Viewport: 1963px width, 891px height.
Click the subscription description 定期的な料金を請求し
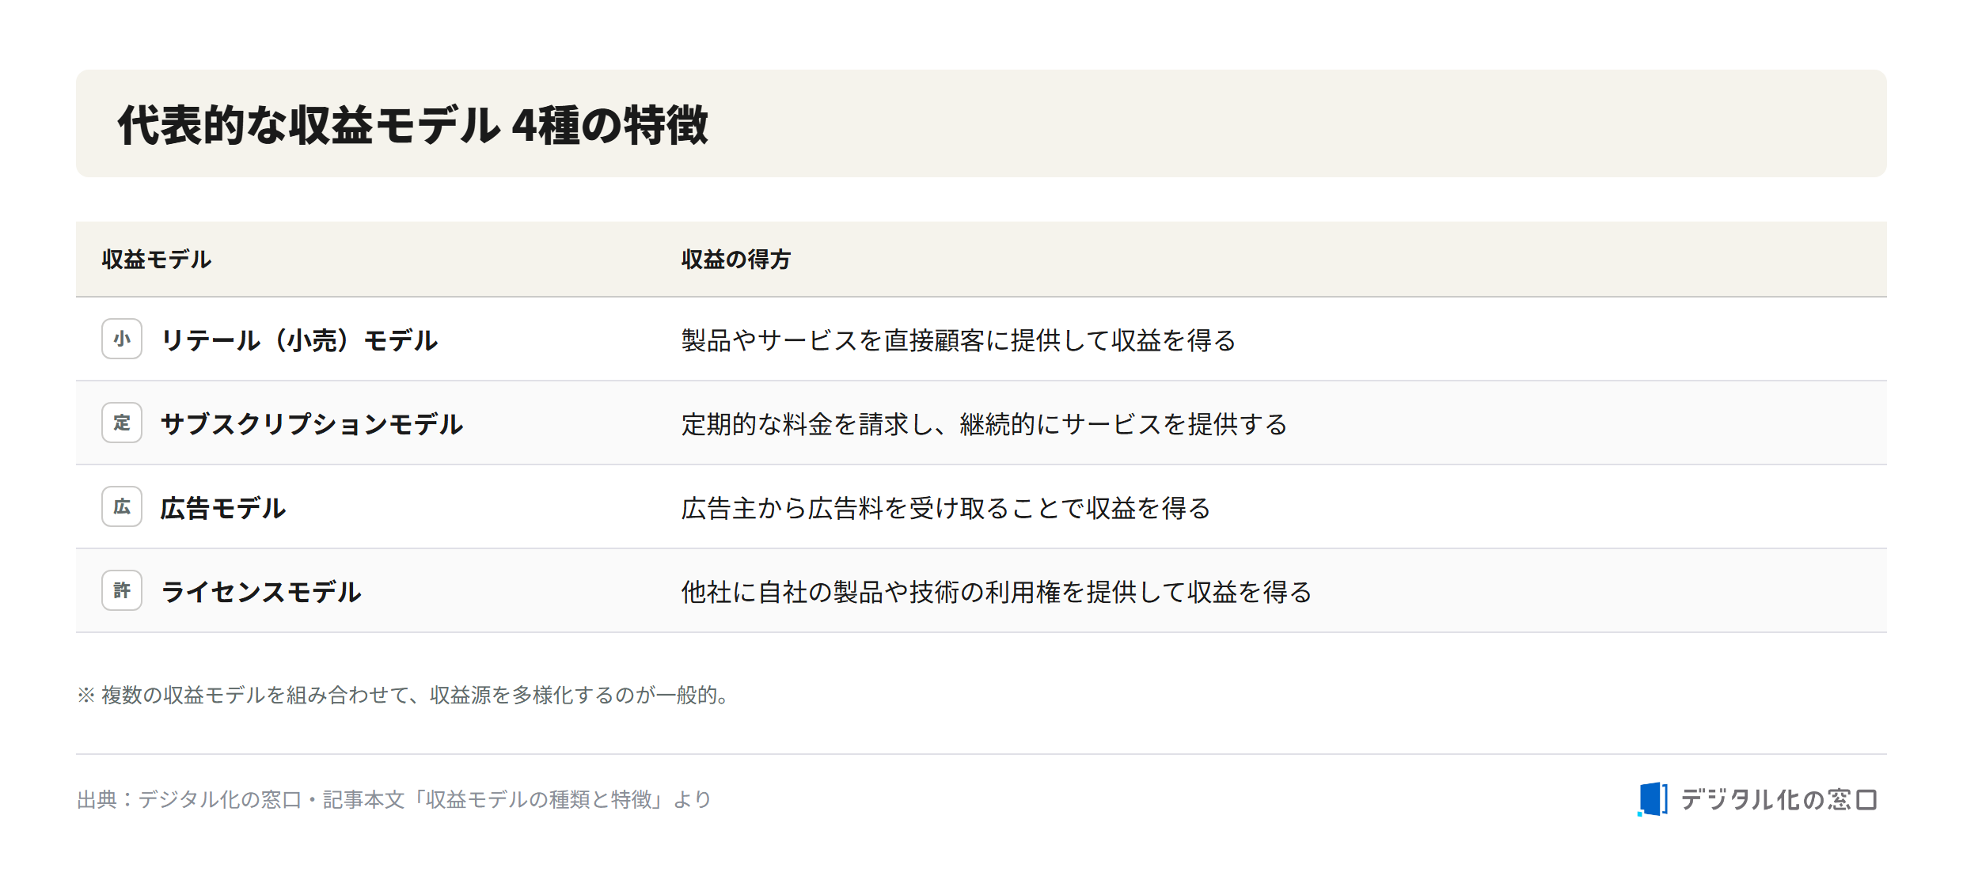pos(984,424)
